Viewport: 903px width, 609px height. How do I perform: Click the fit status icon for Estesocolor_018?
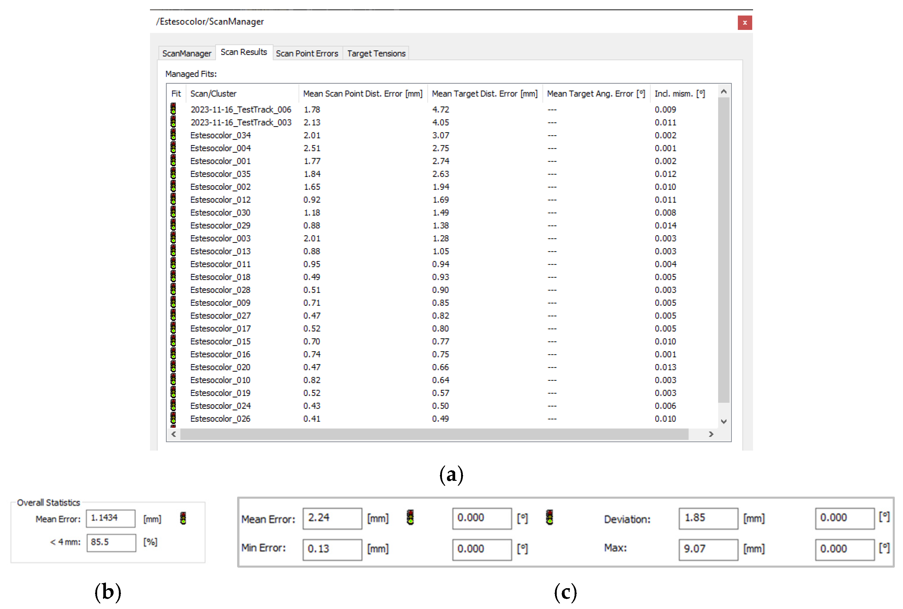(x=173, y=277)
